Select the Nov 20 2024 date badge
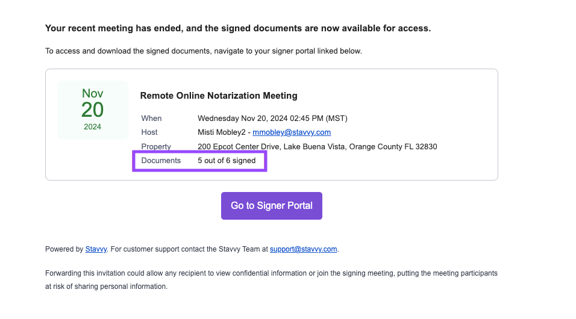Screen dimensions: 576x319 click(93, 110)
